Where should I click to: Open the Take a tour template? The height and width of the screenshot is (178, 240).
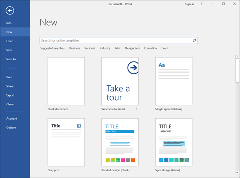click(120, 81)
